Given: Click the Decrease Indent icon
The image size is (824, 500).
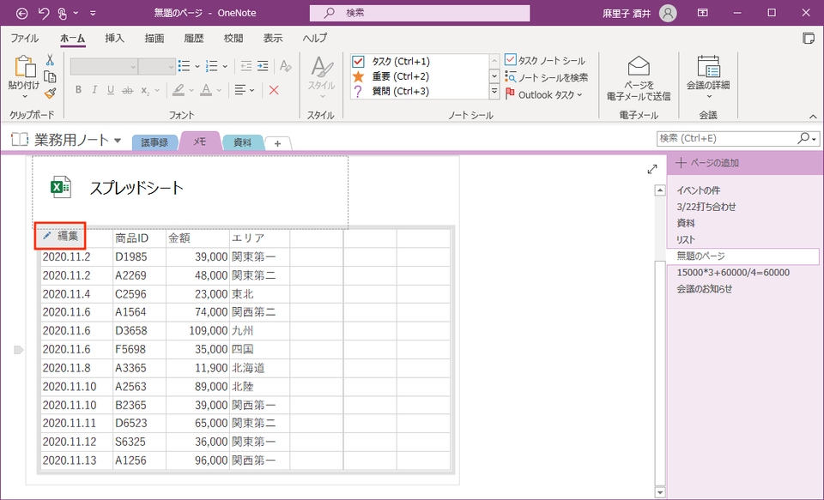Looking at the screenshot, I should 246,66.
